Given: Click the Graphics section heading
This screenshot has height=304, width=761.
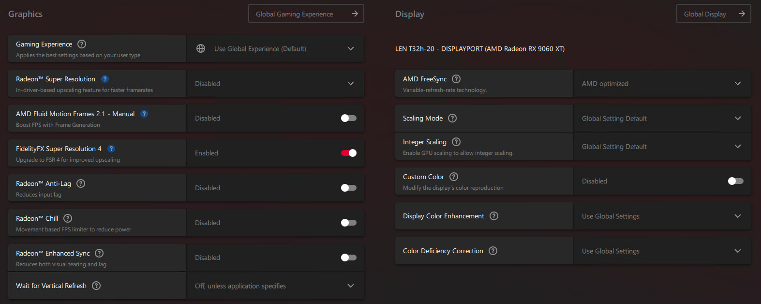Looking at the screenshot, I should pyautogui.click(x=25, y=14).
